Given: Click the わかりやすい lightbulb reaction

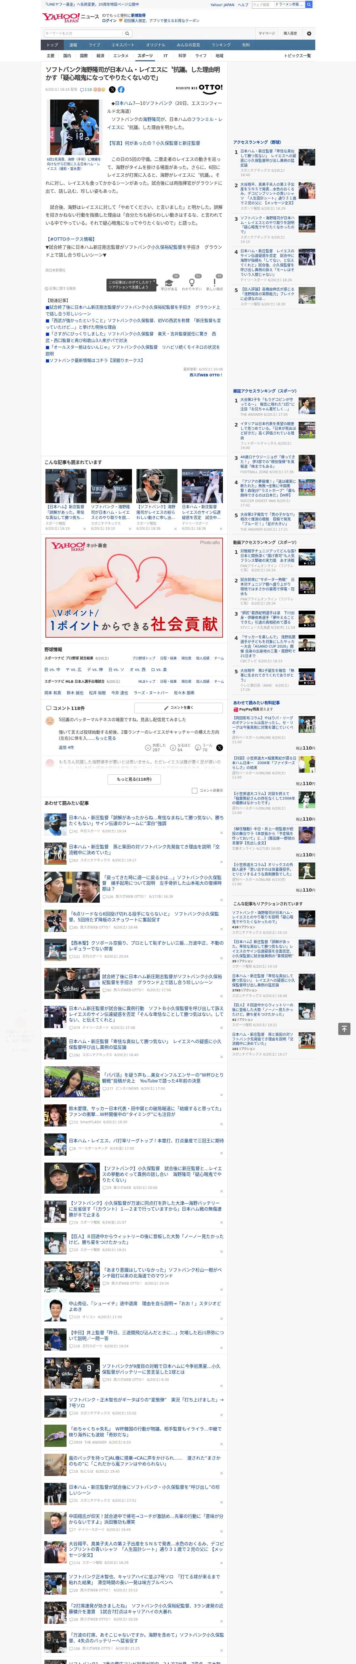Looking at the screenshot, I should 191,283.
